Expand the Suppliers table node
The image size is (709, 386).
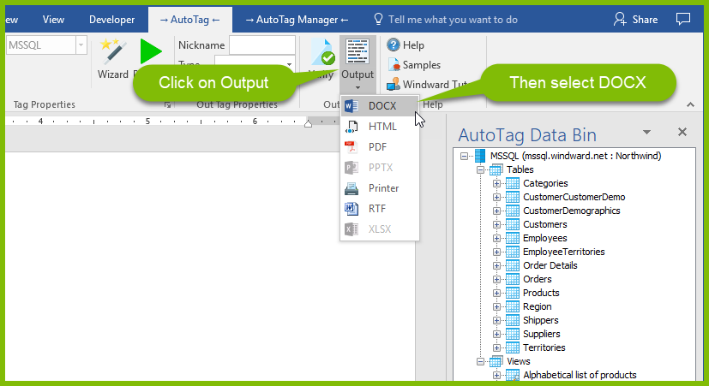point(496,335)
